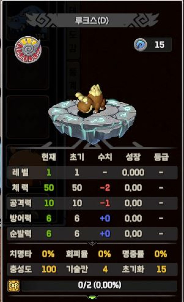Click the experience progress bar 0/2
Viewport: 184px width, 302px height.
(99, 285)
